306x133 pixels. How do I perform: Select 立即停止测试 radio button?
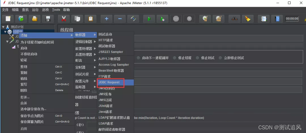pos(220,58)
